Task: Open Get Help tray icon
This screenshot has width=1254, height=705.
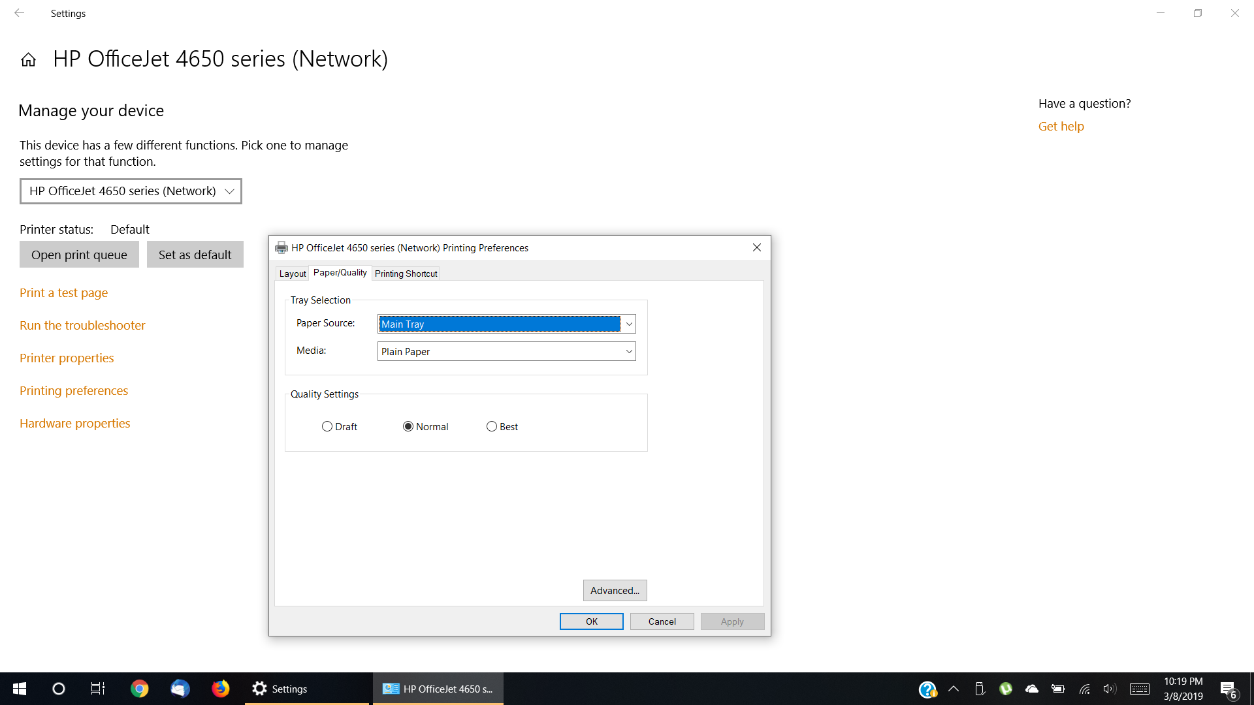Action: (x=927, y=689)
